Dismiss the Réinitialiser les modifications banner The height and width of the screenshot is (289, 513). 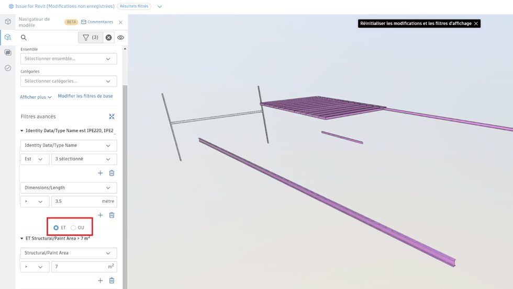[x=475, y=24]
